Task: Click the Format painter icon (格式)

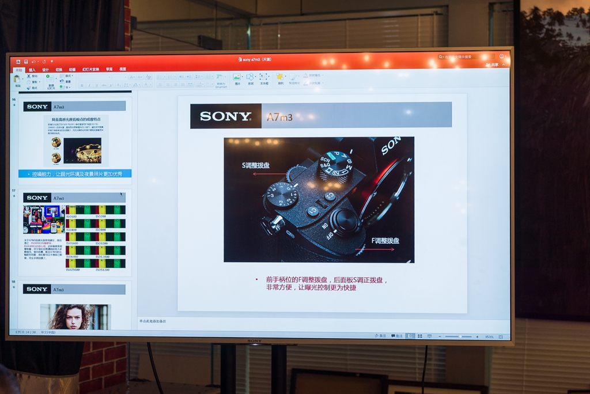Action: click(x=29, y=88)
